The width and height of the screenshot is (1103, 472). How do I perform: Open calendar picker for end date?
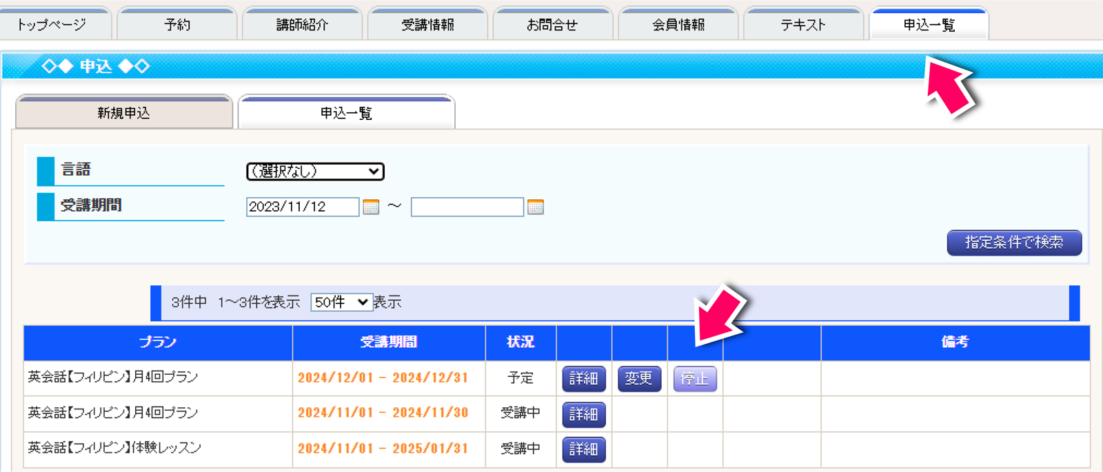(536, 207)
